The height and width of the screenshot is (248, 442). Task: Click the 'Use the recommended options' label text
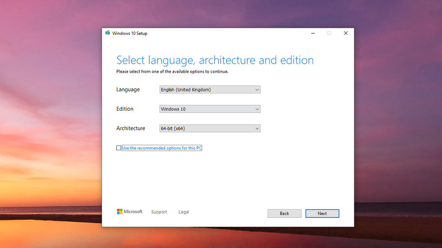(162, 148)
